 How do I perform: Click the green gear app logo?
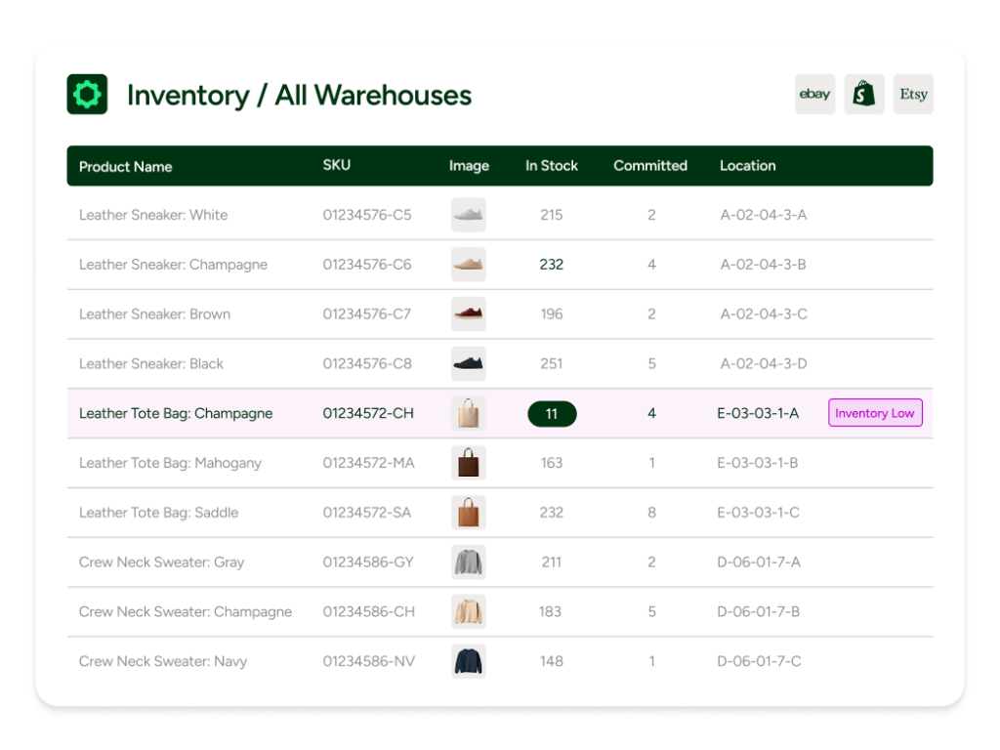pyautogui.click(x=87, y=95)
